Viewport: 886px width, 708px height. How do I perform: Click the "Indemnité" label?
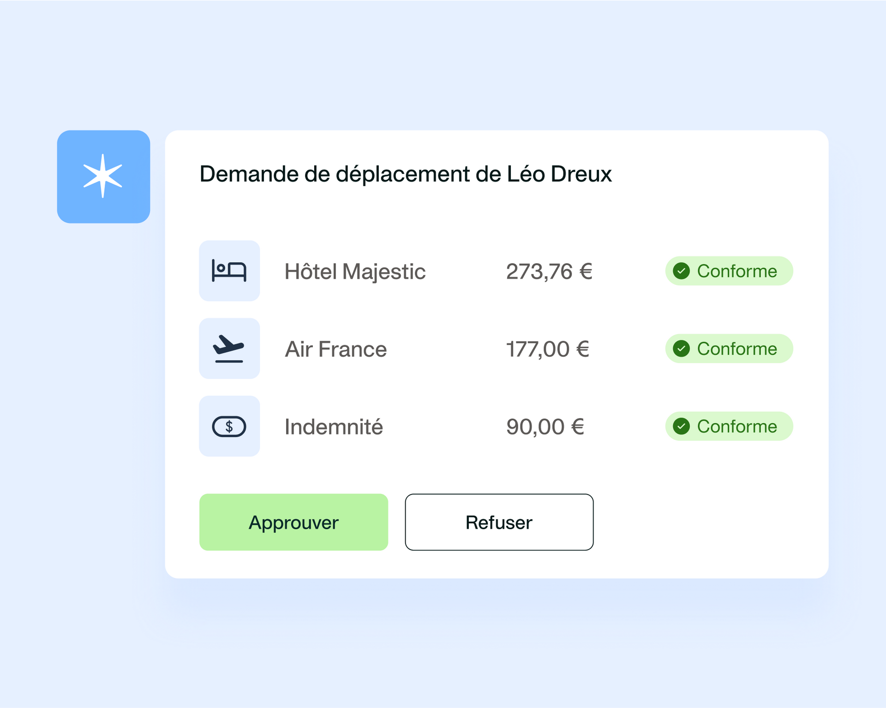(x=334, y=427)
